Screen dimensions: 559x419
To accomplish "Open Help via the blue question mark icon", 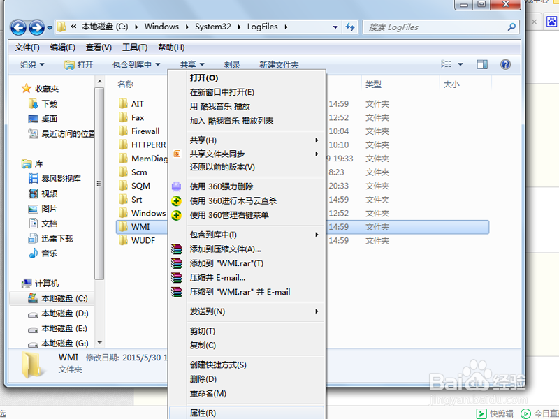I will click(x=505, y=64).
